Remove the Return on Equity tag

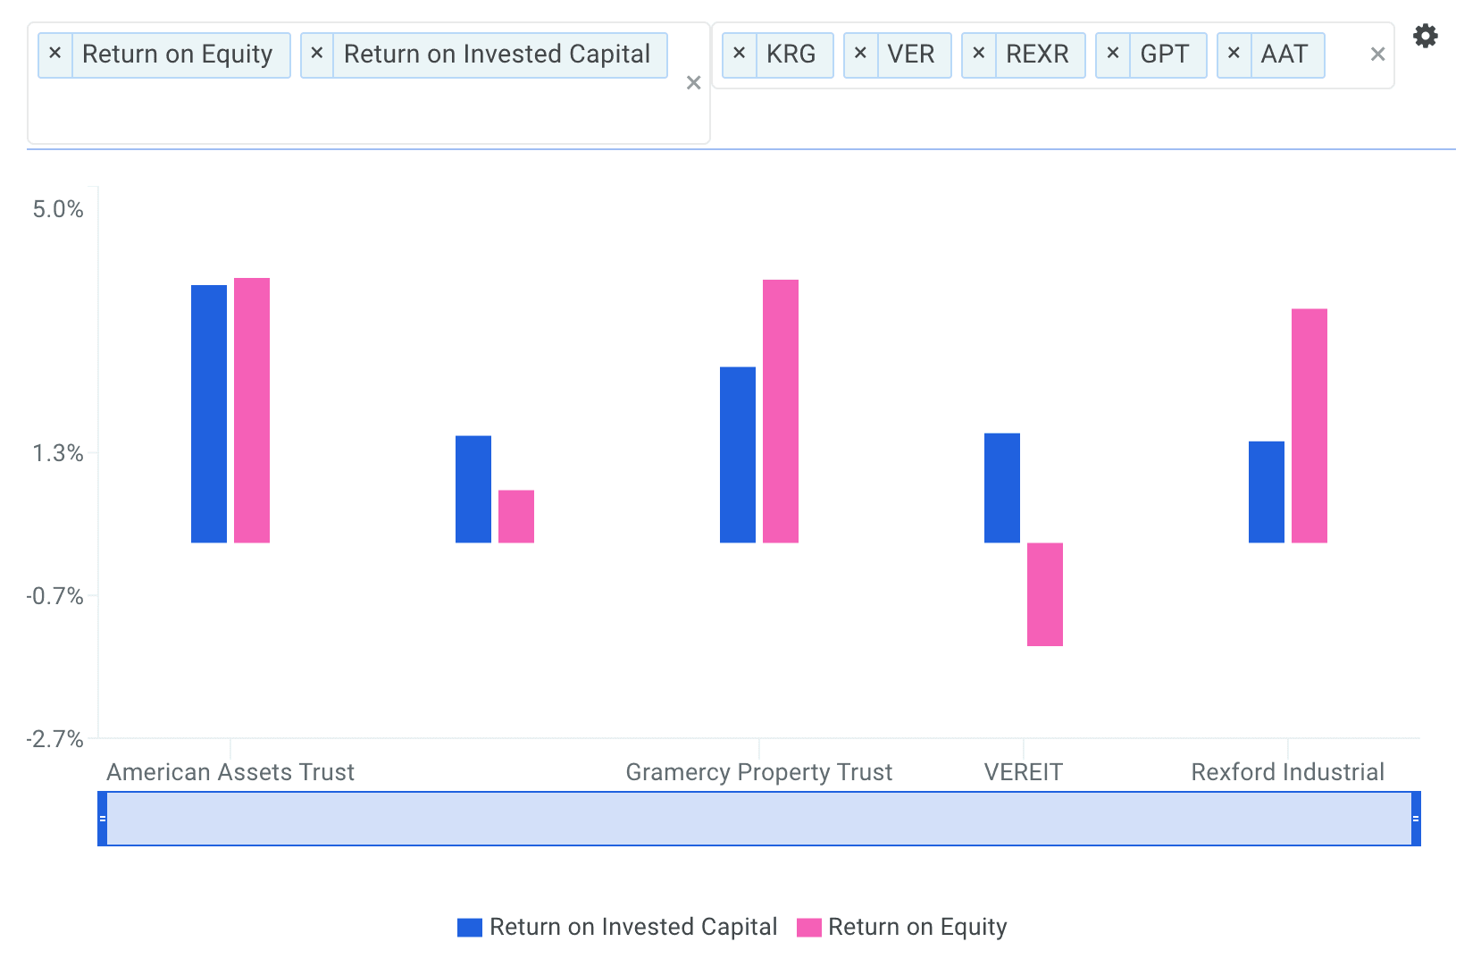tap(55, 54)
